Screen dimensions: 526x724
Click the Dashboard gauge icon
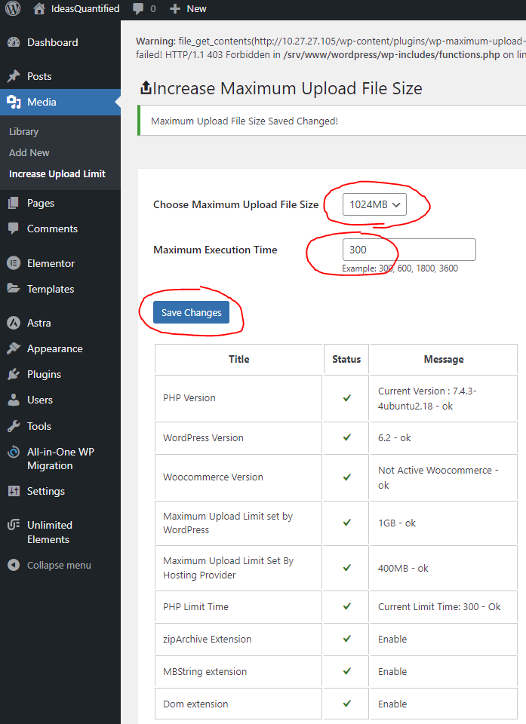(14, 42)
